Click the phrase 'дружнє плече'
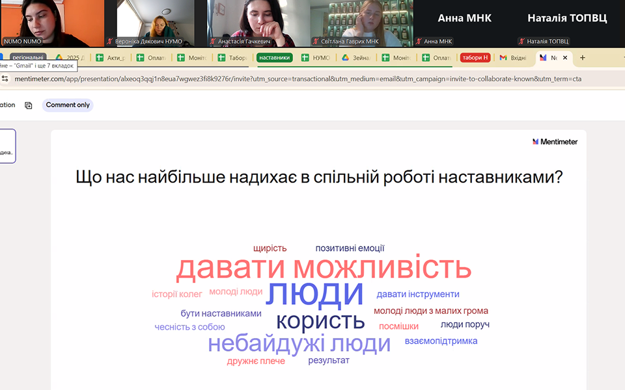This screenshot has width=625, height=390. [x=256, y=361]
